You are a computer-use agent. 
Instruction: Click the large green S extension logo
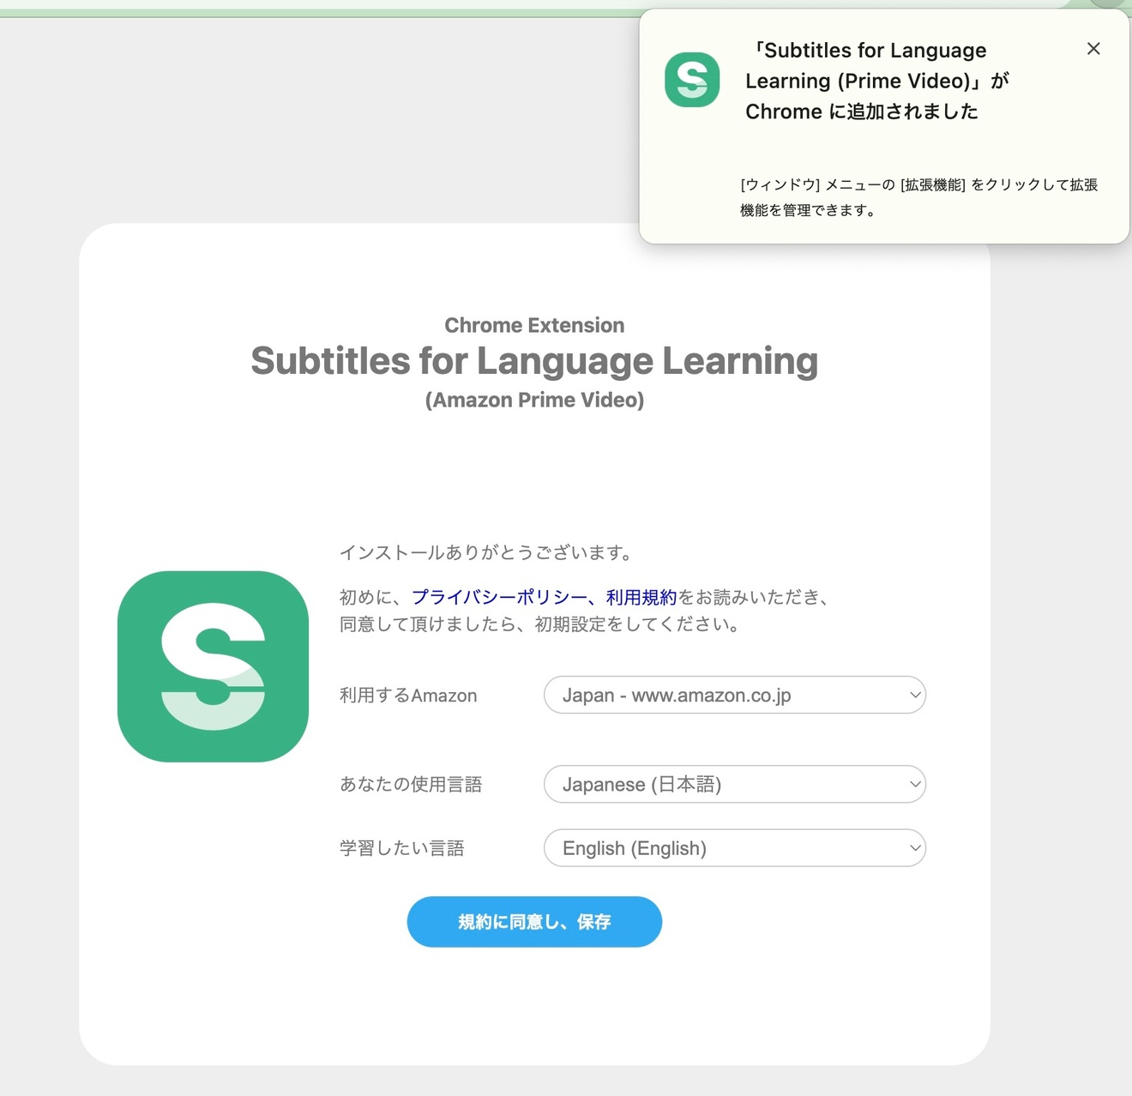click(213, 666)
